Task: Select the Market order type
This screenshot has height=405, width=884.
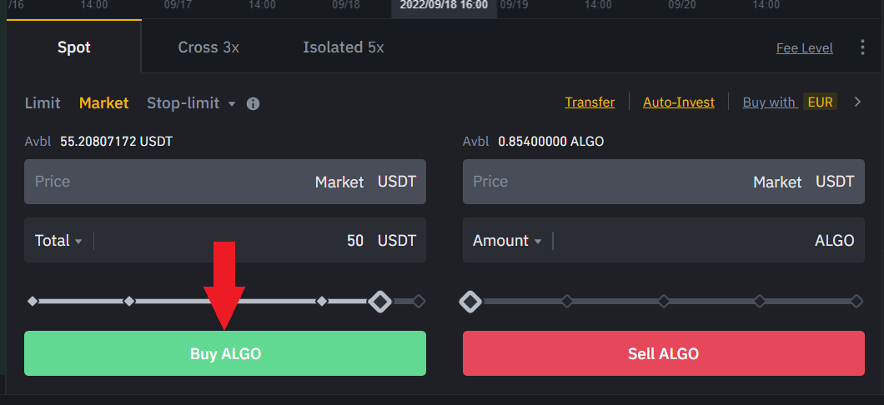Action: tap(103, 103)
